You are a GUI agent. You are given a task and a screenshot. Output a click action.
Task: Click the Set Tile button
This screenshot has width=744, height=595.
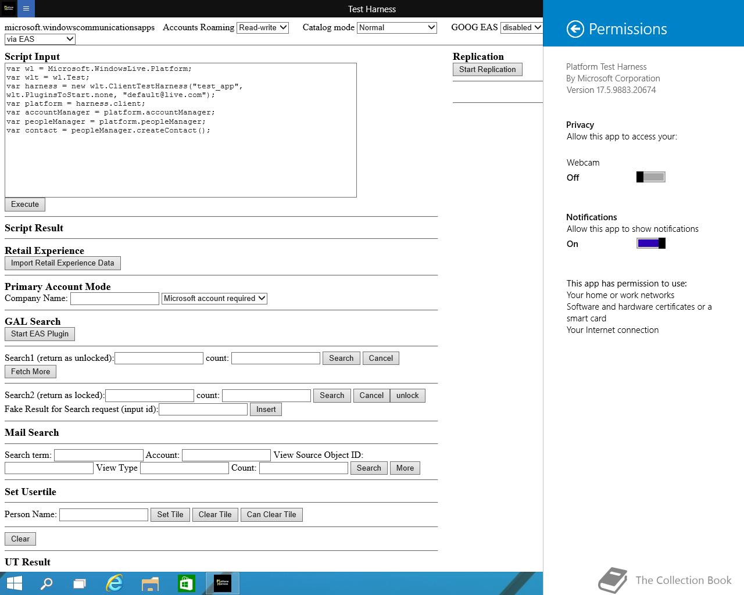click(170, 515)
